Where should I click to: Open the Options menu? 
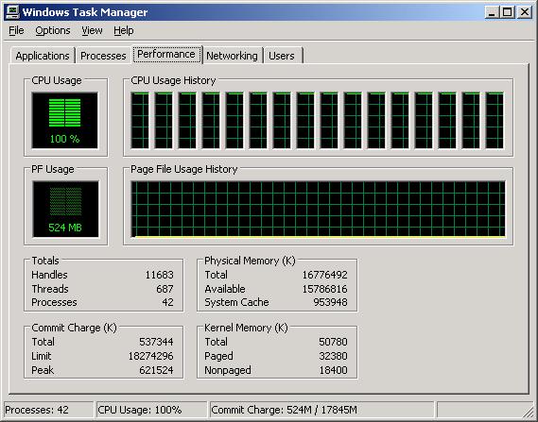(x=53, y=30)
